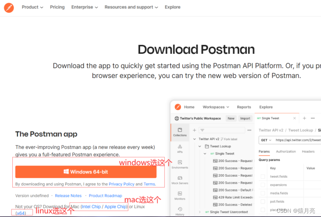321x217 pixels.
Task: Switch to the Headers tab
Action: tap(308, 152)
